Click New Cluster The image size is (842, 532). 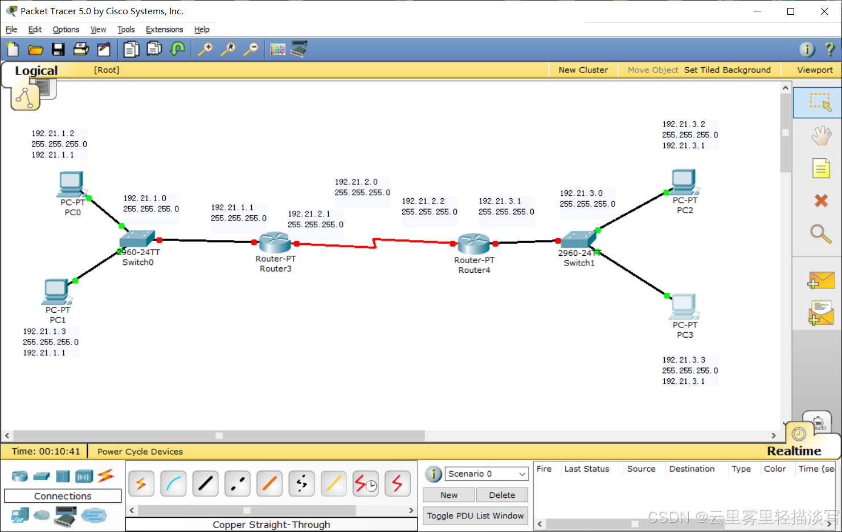[x=583, y=70]
